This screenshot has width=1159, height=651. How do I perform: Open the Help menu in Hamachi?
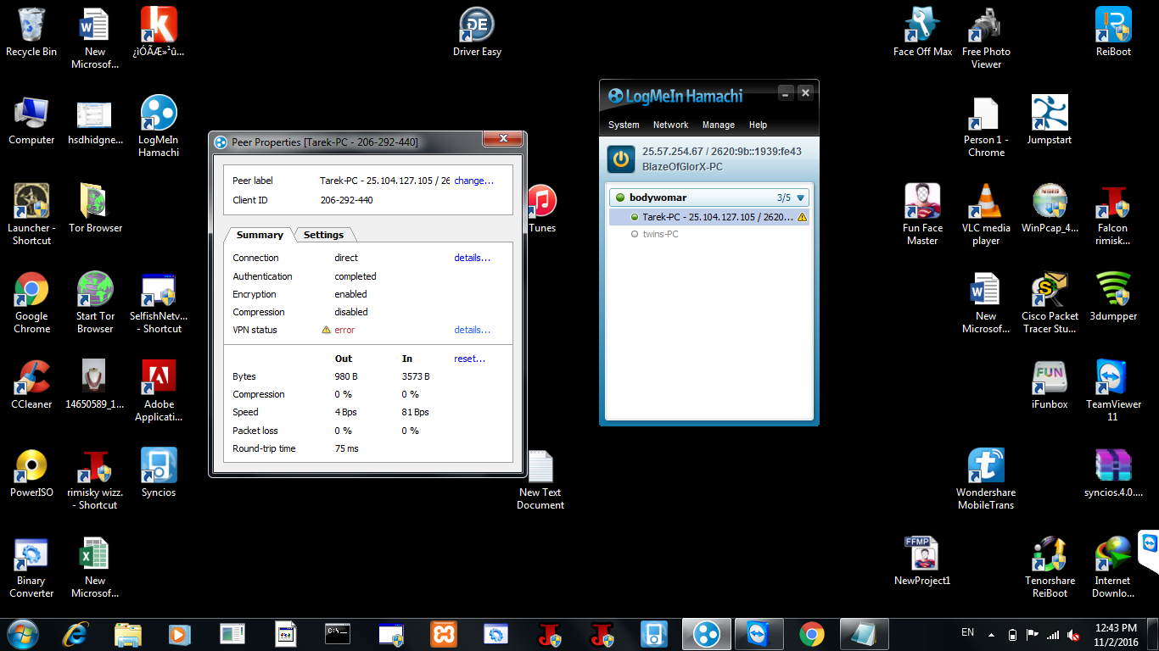point(758,125)
